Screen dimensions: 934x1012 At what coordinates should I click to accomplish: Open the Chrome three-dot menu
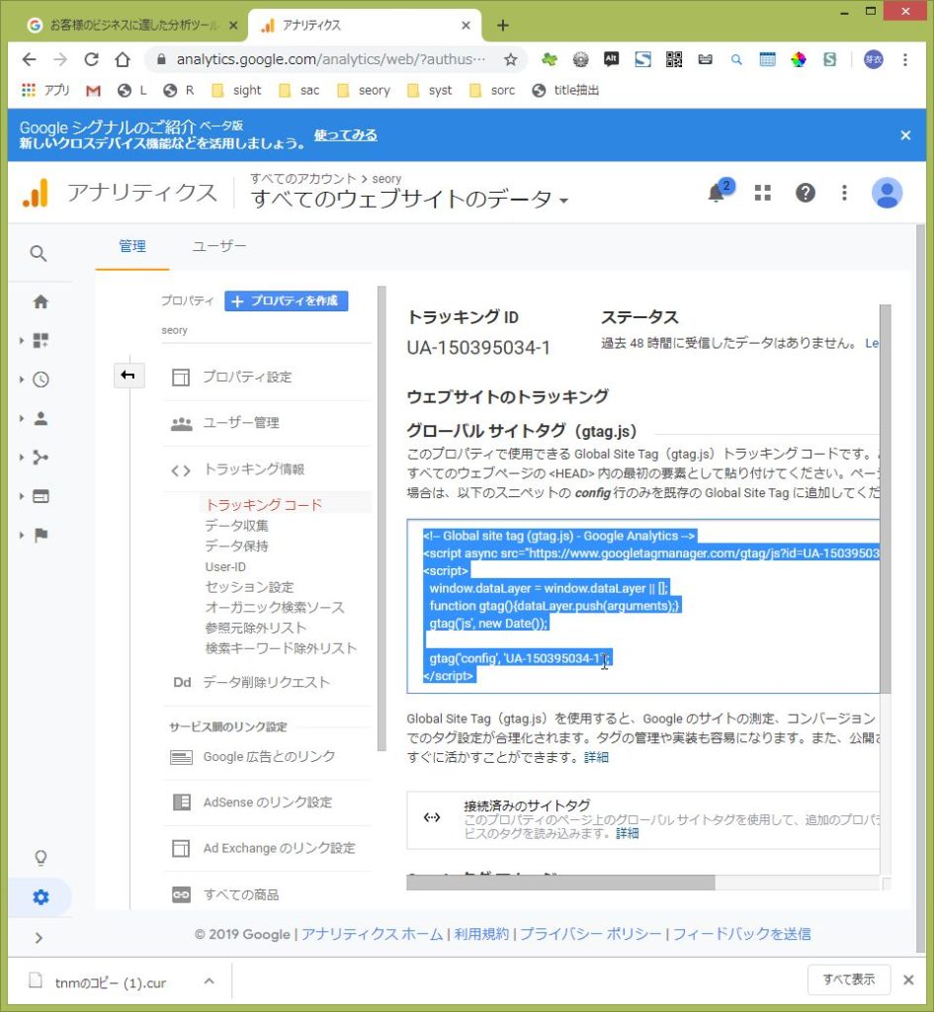[905, 59]
